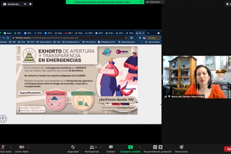The height and width of the screenshot is (154, 231).
Task: Click the red leave meeting button
Action: coord(228,149)
